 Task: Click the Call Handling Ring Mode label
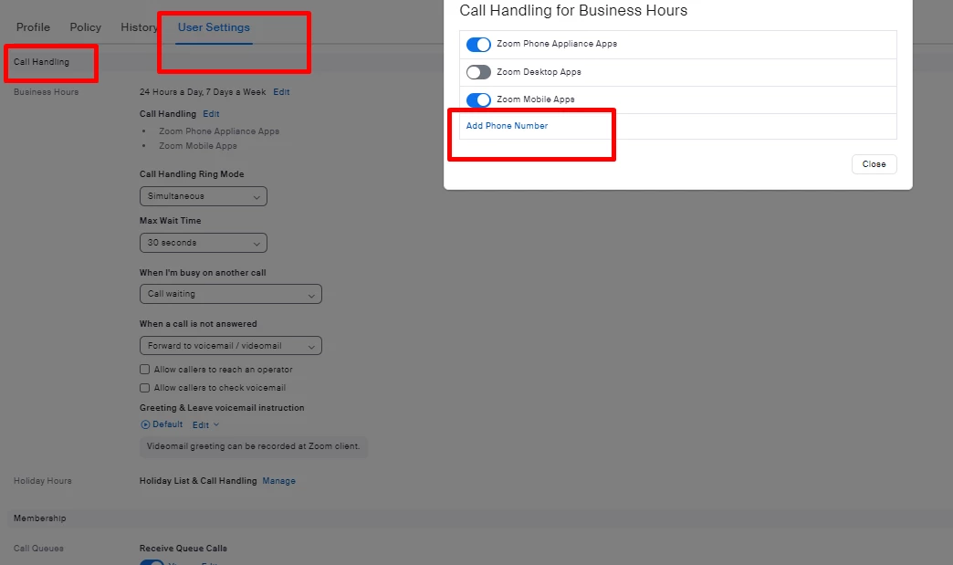192,173
